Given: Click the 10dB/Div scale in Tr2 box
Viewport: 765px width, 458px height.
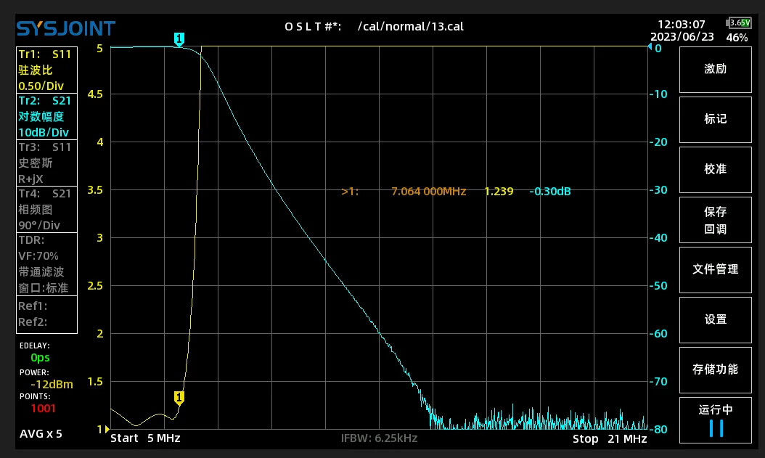Looking at the screenshot, I should [x=44, y=132].
